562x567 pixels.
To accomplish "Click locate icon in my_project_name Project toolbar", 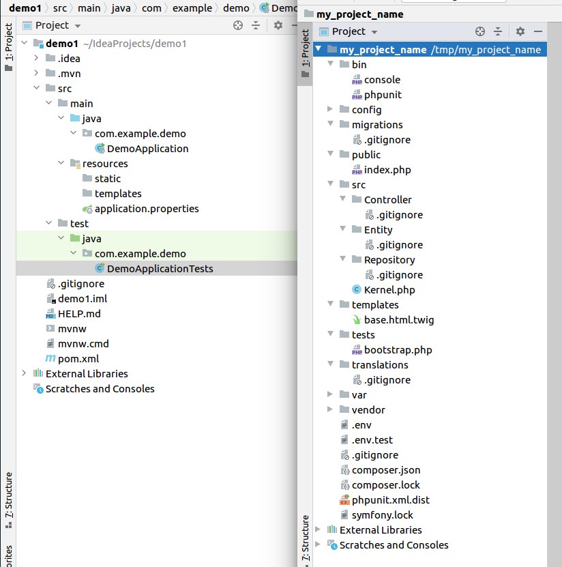I will (480, 31).
